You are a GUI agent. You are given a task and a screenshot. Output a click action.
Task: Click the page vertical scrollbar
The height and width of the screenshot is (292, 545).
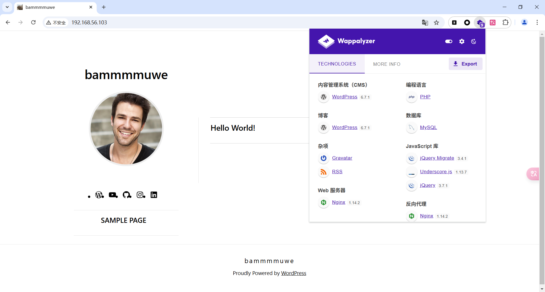[x=542, y=160]
